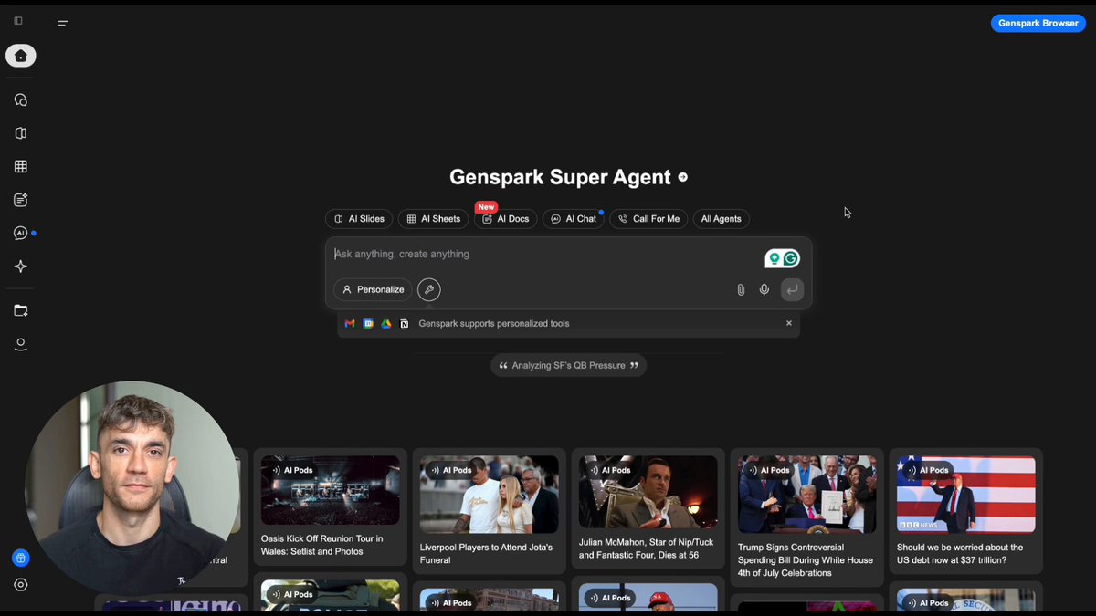Open the AI Drive folder sidebar icon
Screen dimensions: 1096x616
[x=21, y=310]
